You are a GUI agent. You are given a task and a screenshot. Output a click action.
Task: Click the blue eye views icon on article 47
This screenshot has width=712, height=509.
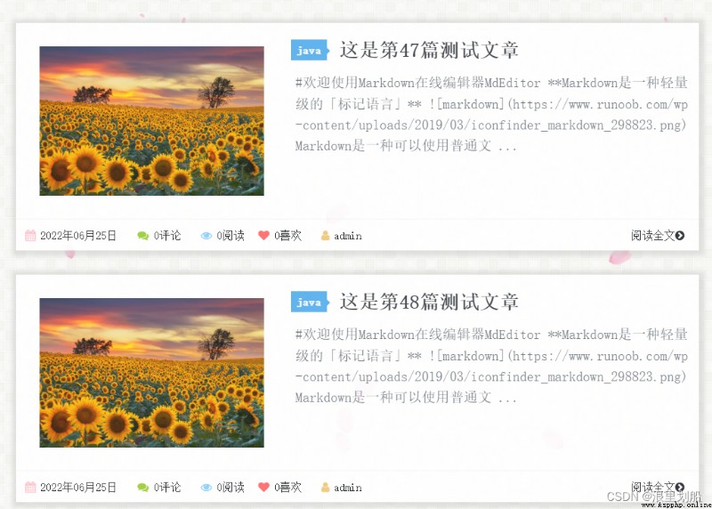coord(206,236)
